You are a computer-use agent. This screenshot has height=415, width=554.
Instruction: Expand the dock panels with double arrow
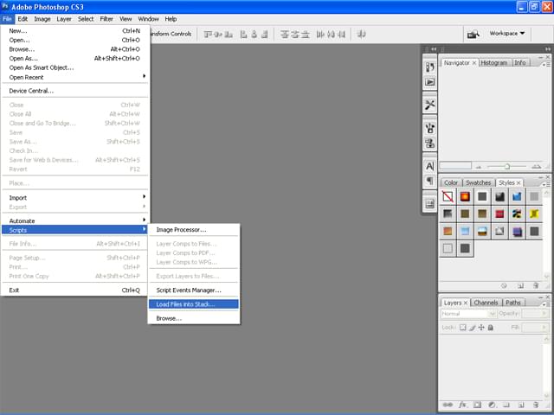point(434,49)
